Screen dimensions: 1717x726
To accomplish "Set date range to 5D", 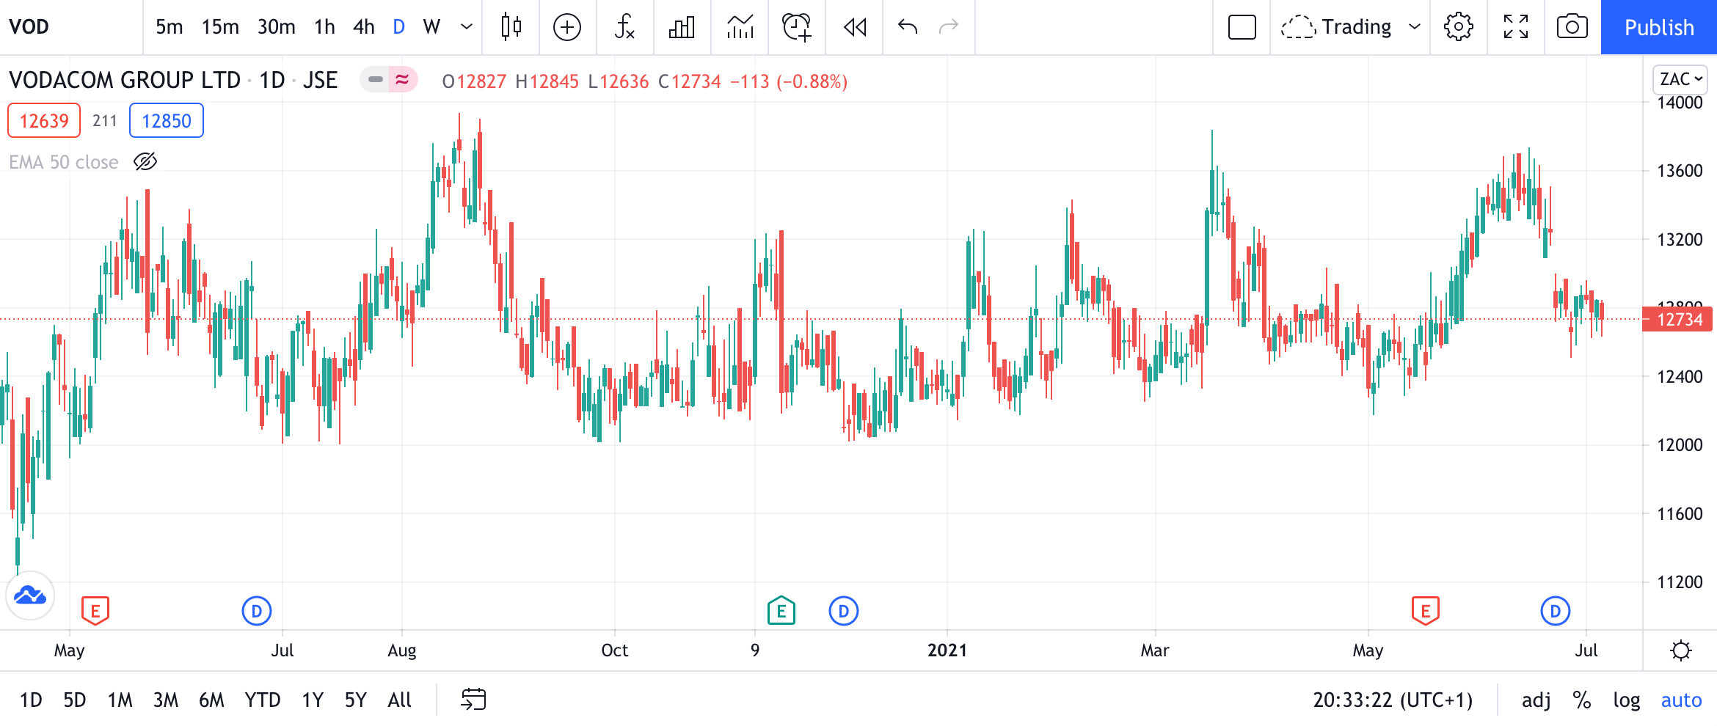I will coord(75,700).
